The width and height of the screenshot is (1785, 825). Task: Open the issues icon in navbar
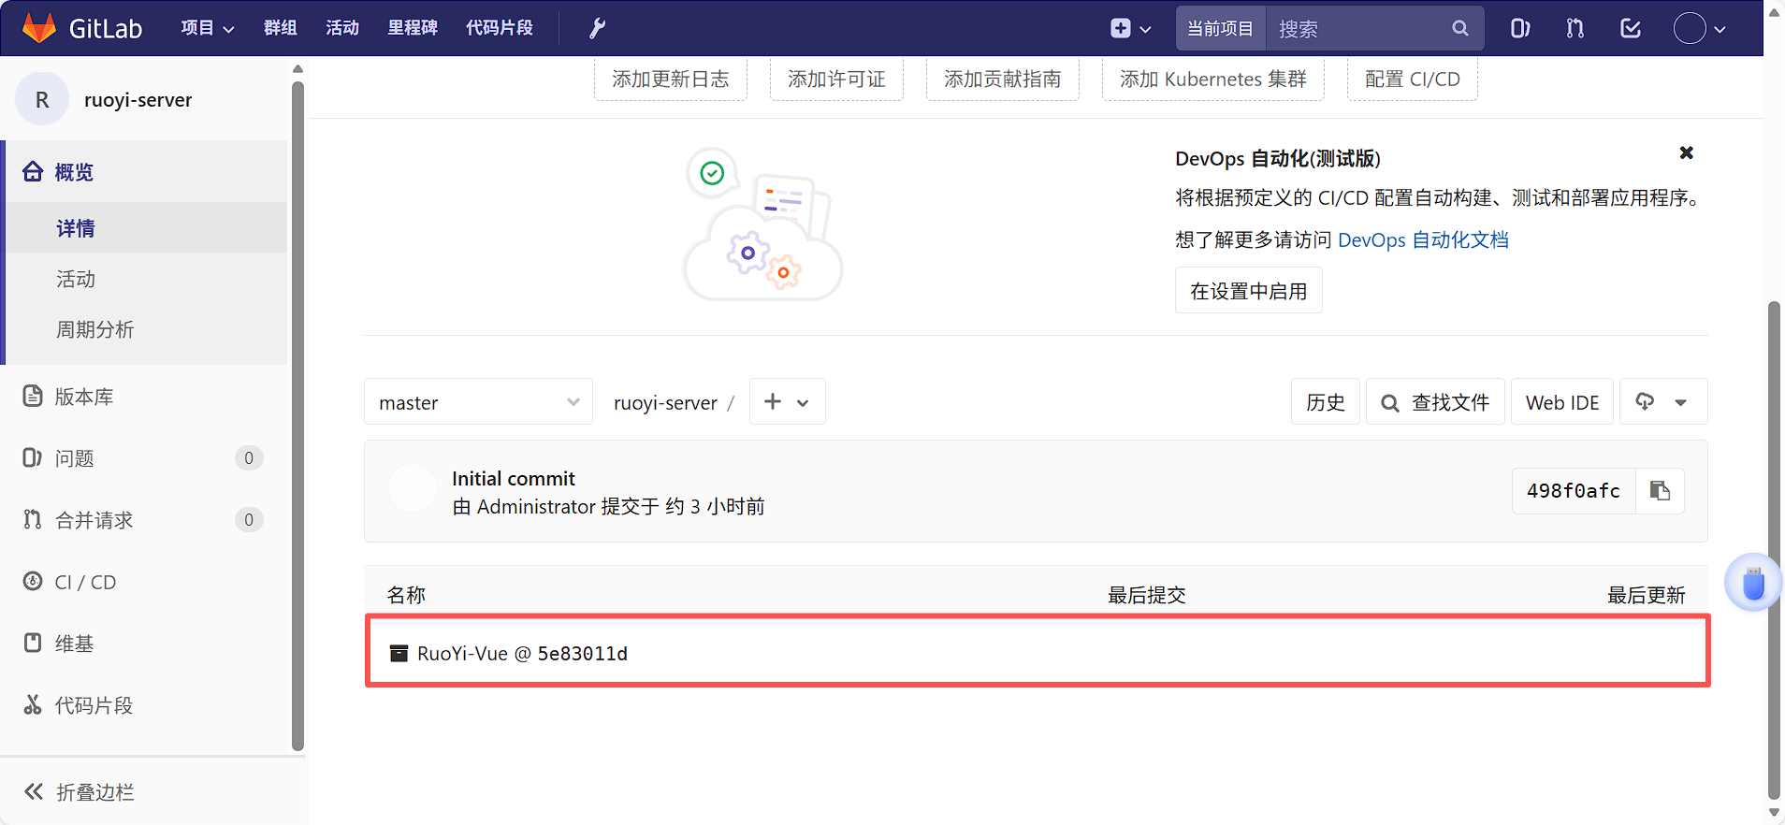pyautogui.click(x=1520, y=28)
